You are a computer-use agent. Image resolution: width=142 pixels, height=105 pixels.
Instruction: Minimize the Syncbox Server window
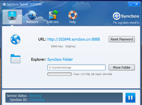pos(131,4)
